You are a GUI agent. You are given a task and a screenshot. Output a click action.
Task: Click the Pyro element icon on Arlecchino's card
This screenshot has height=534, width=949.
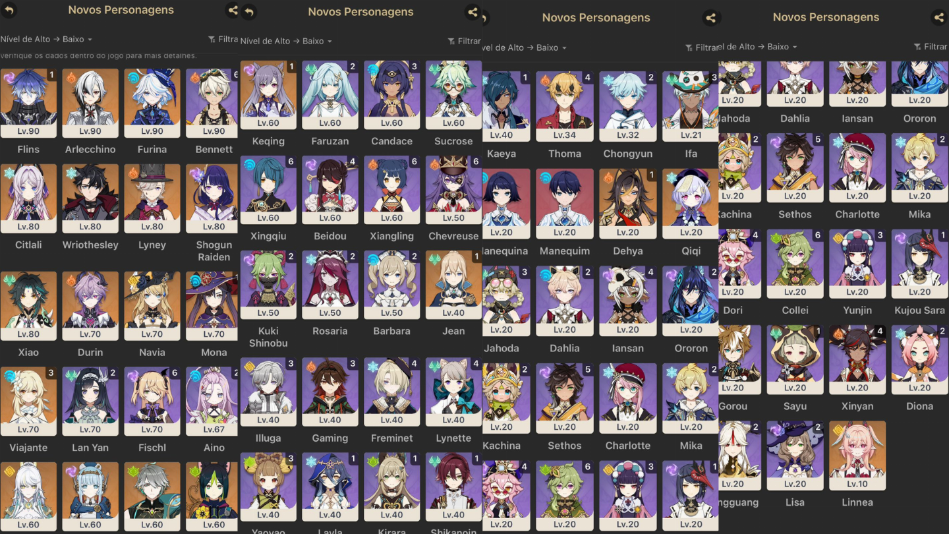71,77
